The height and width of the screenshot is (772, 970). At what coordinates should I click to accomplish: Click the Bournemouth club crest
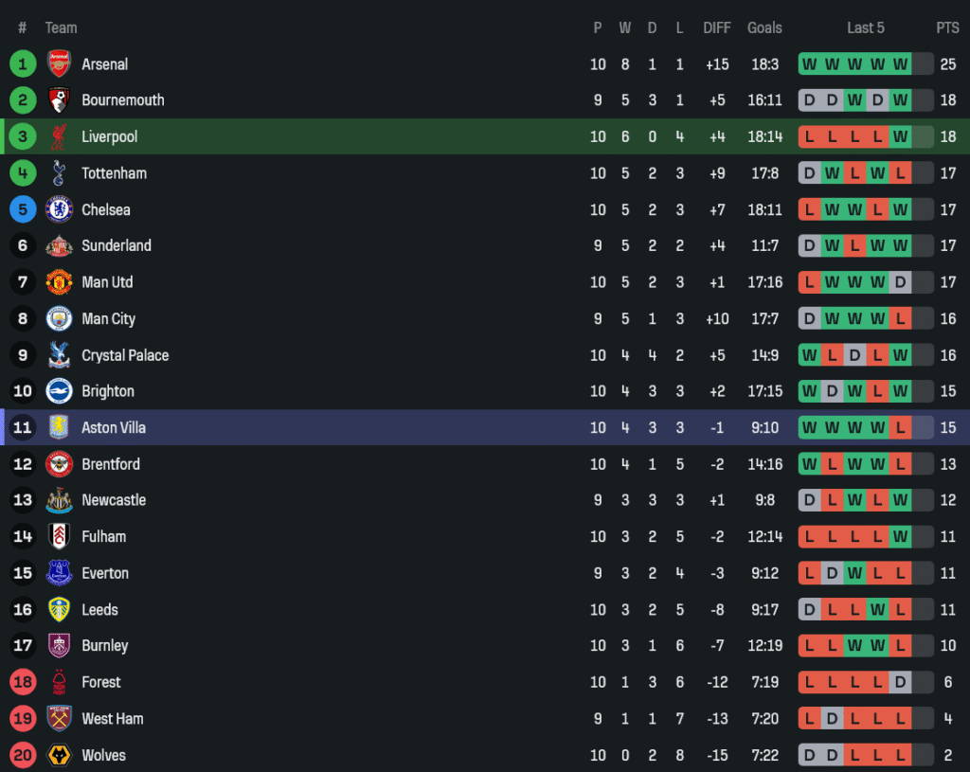[x=59, y=100]
